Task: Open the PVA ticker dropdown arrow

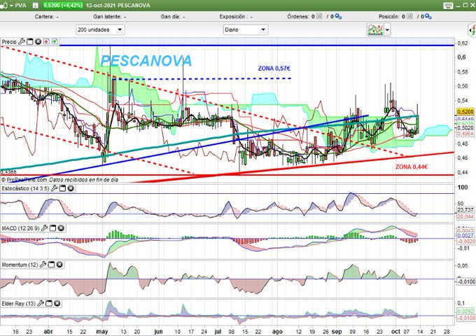Action: pos(11,6)
